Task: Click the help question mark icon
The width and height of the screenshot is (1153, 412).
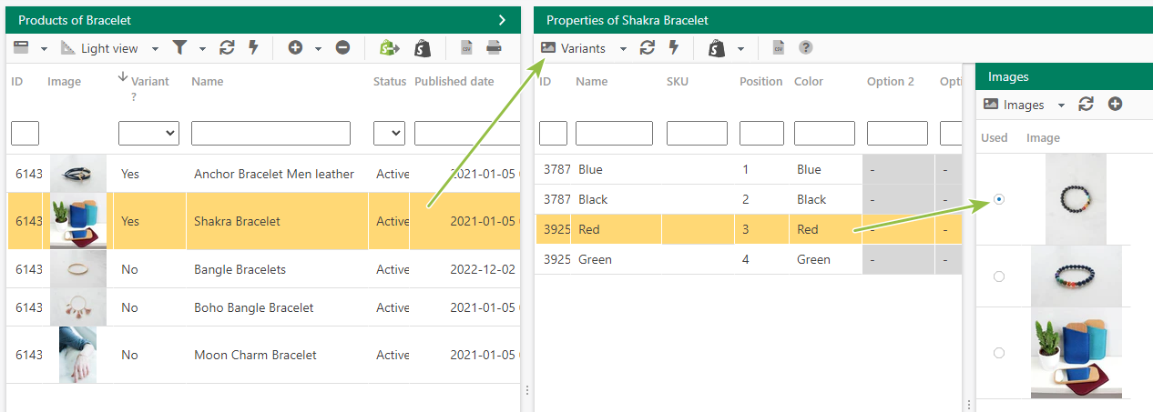Action: point(805,48)
